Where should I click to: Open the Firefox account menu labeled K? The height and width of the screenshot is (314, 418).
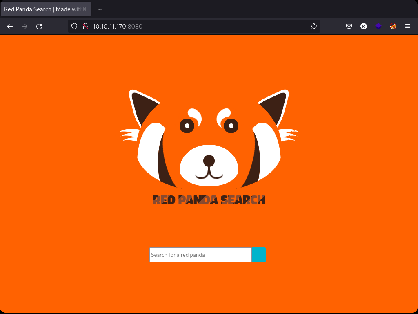(363, 26)
